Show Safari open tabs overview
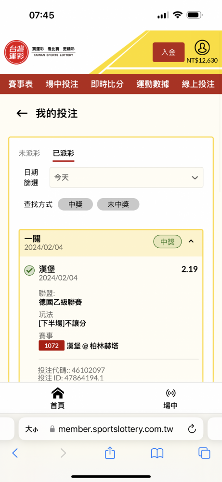The height and width of the screenshot is (482, 222). point(204,453)
